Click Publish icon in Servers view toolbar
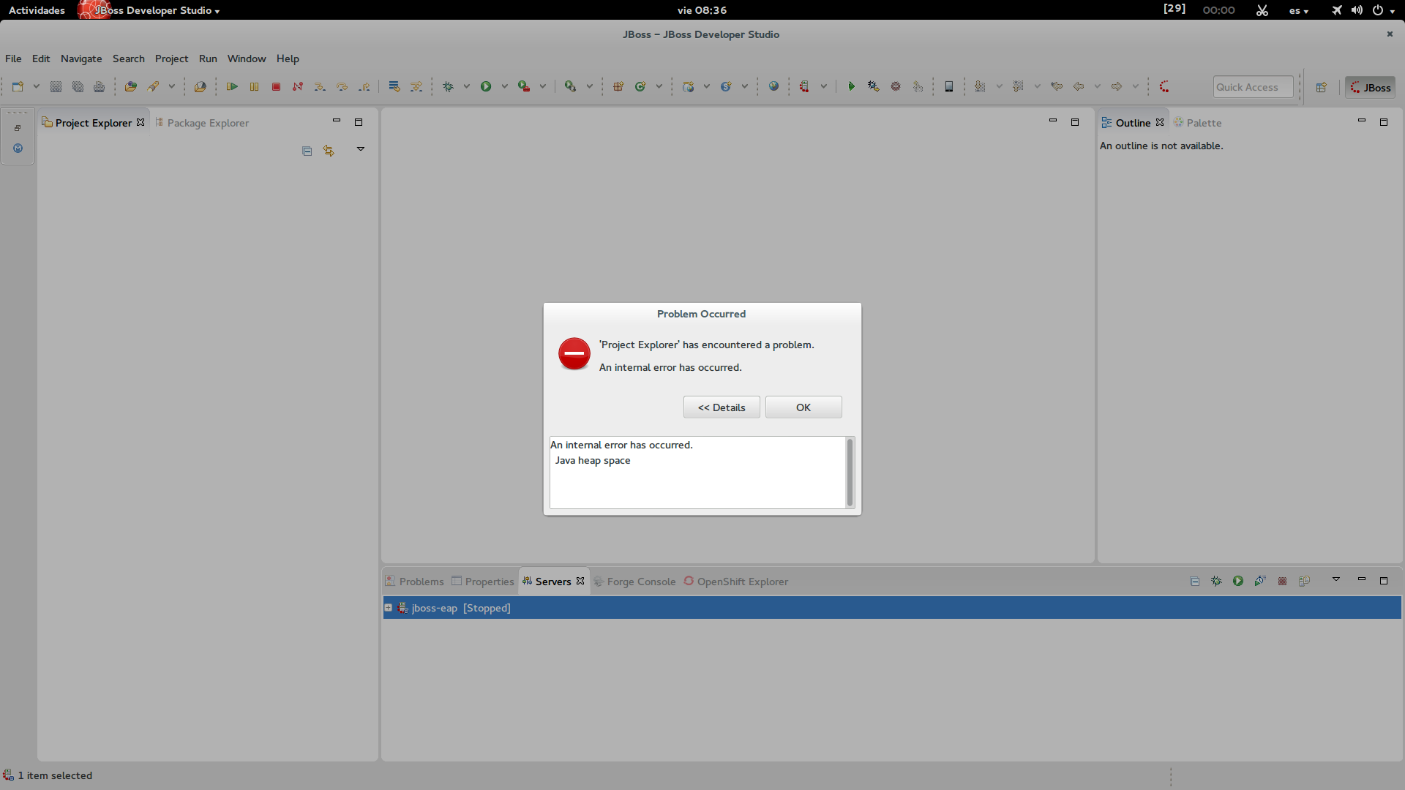1405x790 pixels. click(x=1304, y=581)
